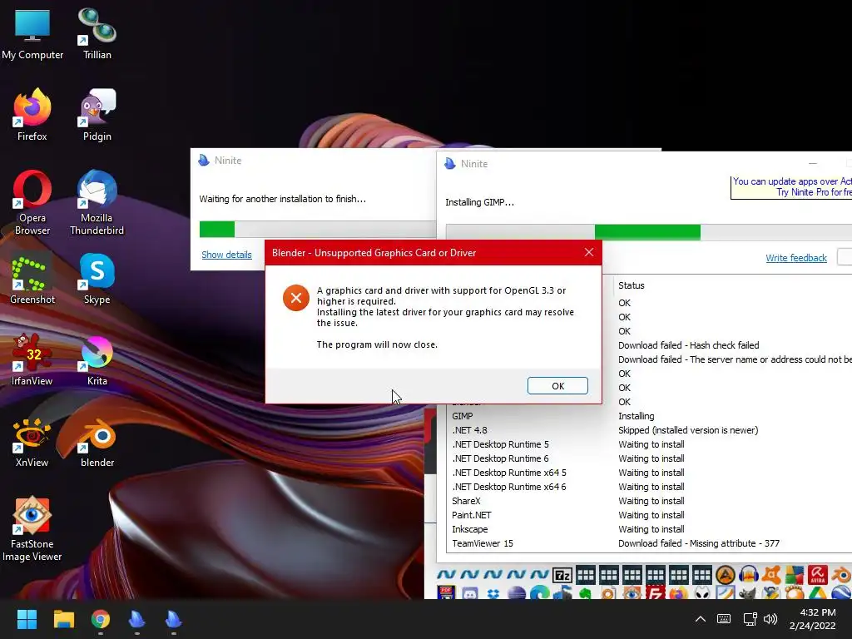The image size is (852, 639).
Task: Open Opera Browser desktop shortcut
Action: [x=32, y=202]
